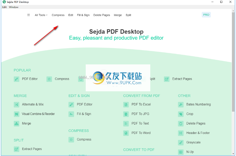
Task: Open the Alternate & Mix tool link
Action: [33, 104]
